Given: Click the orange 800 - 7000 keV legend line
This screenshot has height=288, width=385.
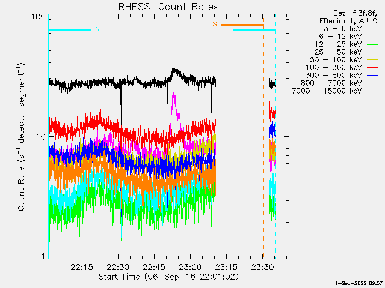Looking at the screenshot, I should [x=372, y=83].
